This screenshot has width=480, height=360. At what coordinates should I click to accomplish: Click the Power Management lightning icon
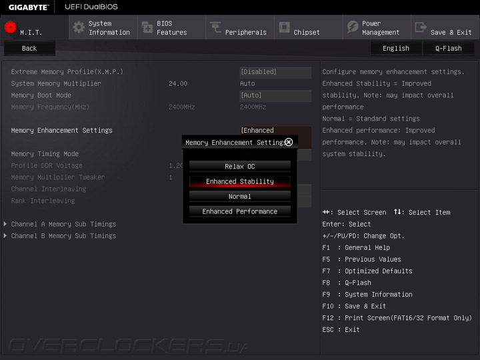[353, 27]
